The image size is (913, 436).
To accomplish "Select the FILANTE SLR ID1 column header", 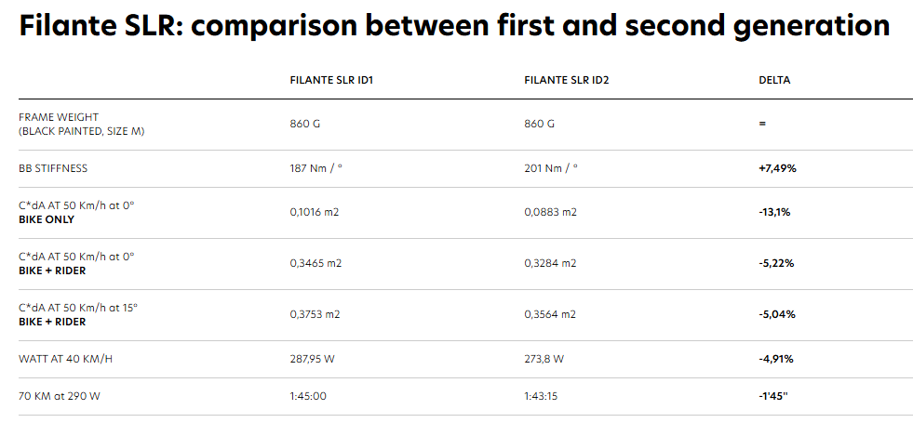I will click(331, 81).
